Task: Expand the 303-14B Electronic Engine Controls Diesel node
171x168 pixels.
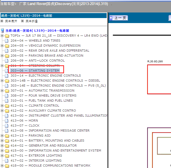Action: click(2, 81)
